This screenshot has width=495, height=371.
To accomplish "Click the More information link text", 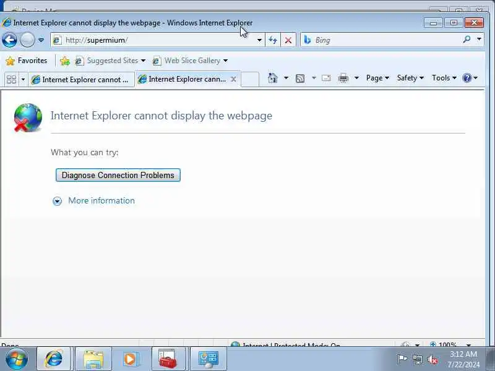I will coord(101,200).
